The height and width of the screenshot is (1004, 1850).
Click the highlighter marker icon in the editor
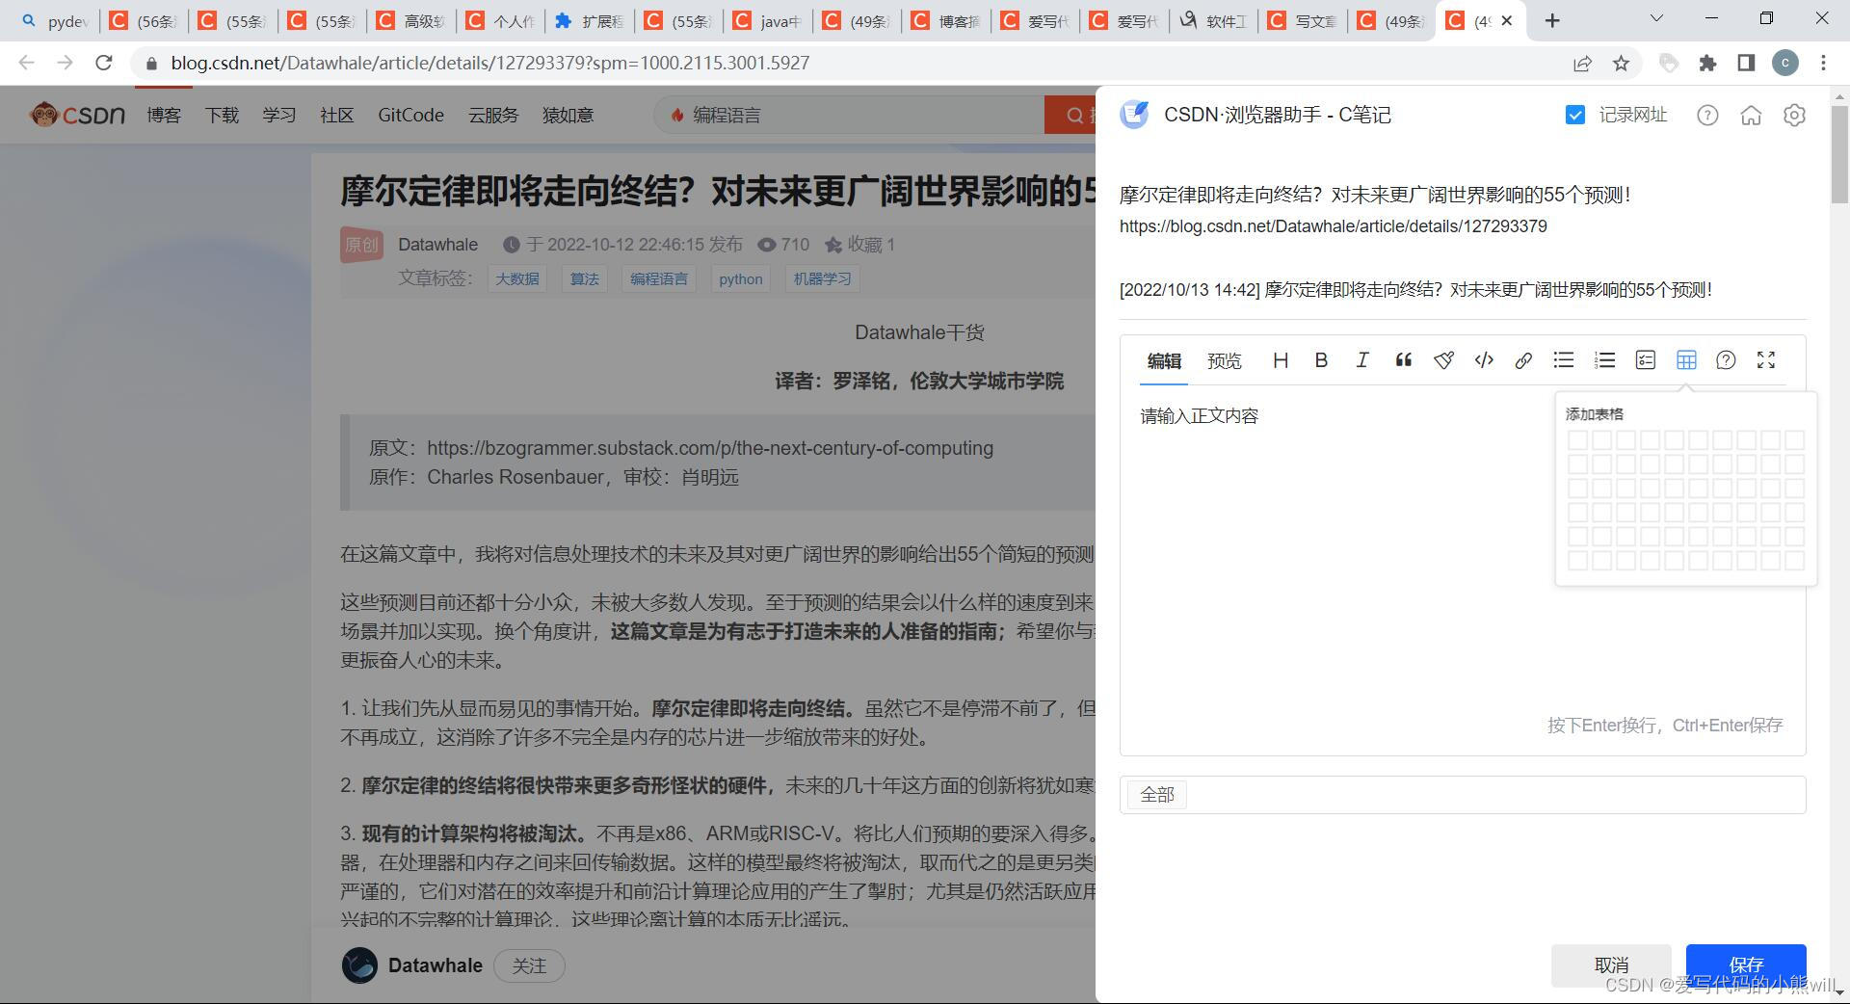1443,360
